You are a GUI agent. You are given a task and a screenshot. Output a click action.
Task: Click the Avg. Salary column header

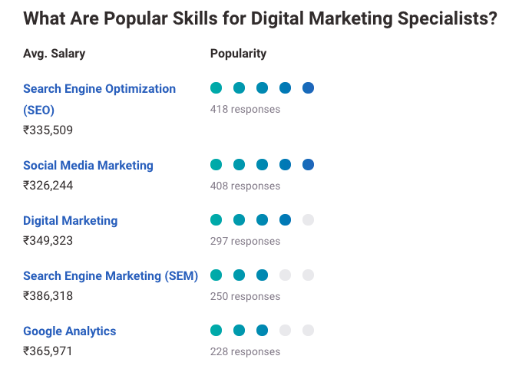pos(55,54)
